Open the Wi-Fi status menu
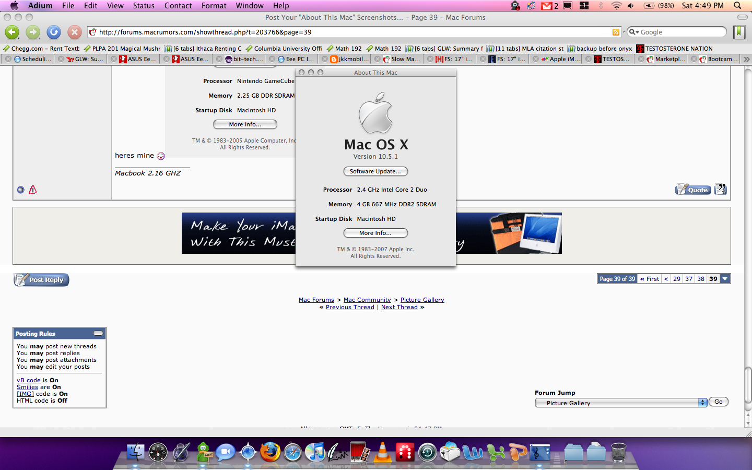This screenshot has width=752, height=470. pos(616,6)
